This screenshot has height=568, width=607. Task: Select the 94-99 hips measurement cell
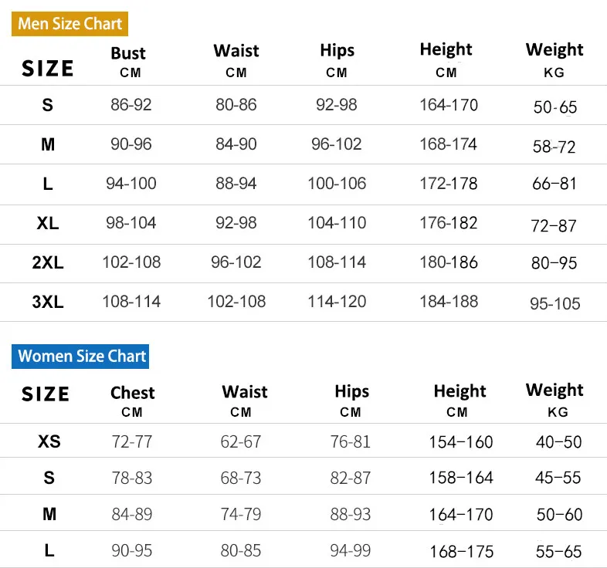[351, 551]
